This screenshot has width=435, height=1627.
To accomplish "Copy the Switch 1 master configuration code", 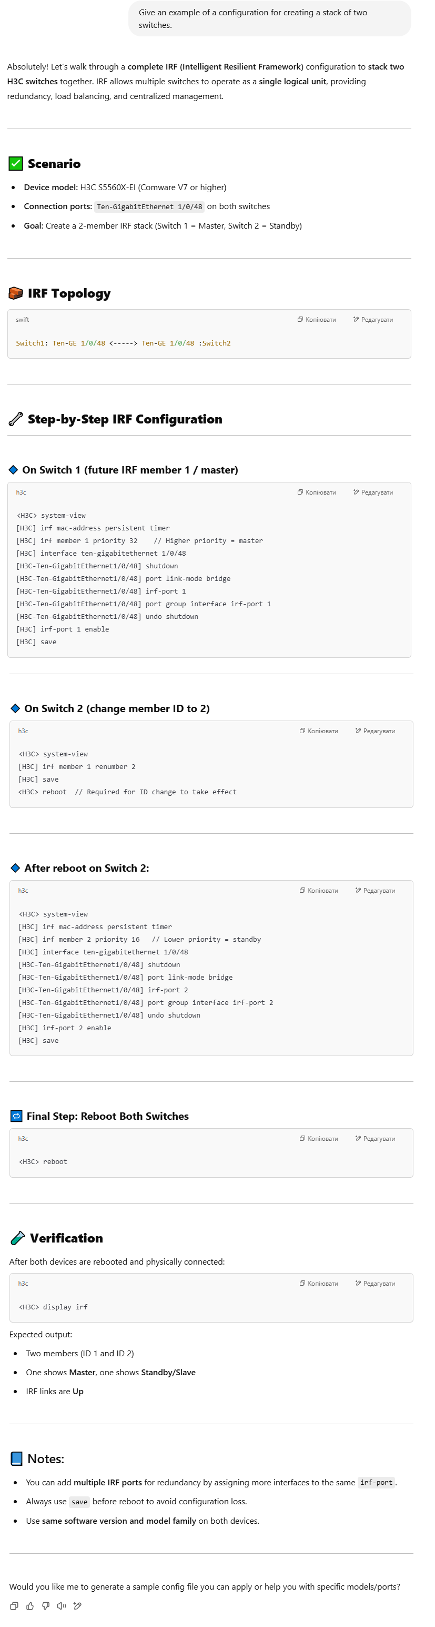I will pyautogui.click(x=317, y=492).
